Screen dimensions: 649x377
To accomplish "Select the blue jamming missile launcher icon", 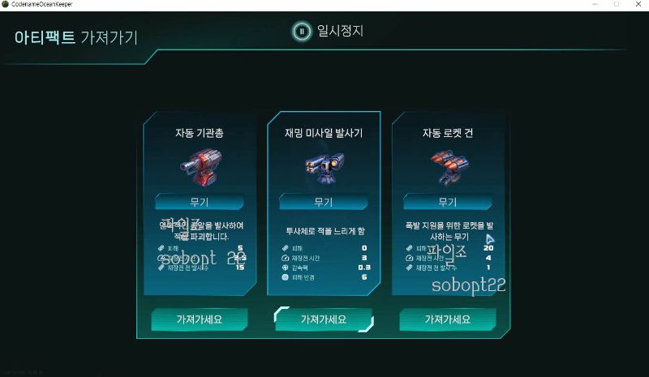I will pyautogui.click(x=324, y=169).
